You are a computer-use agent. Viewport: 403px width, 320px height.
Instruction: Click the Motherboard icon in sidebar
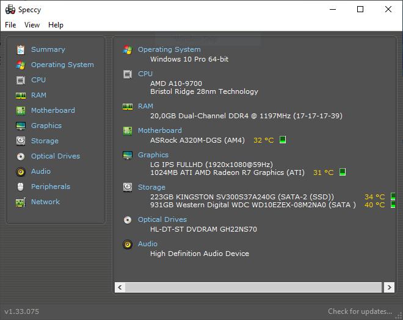pos(21,110)
